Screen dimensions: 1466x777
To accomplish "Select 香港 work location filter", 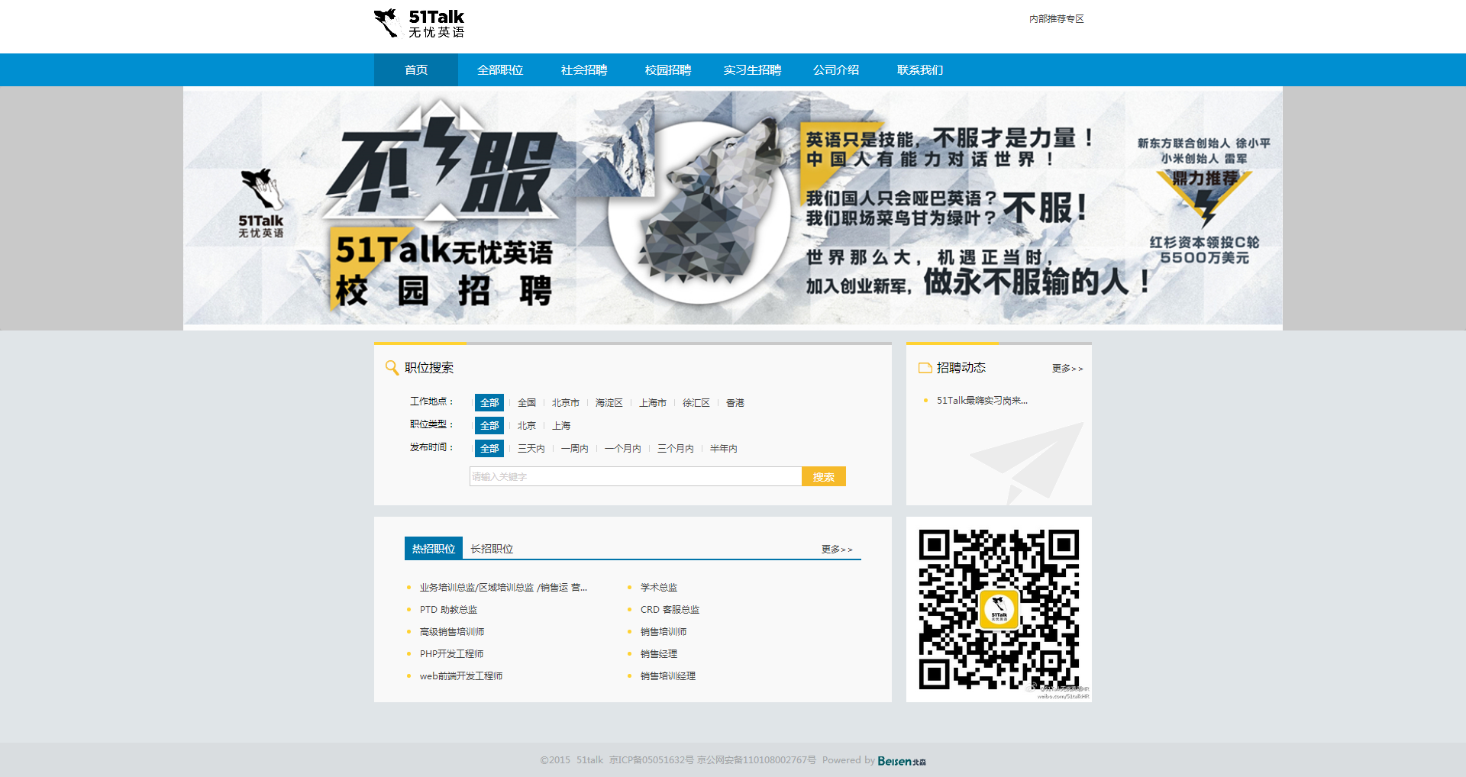I will point(735,403).
